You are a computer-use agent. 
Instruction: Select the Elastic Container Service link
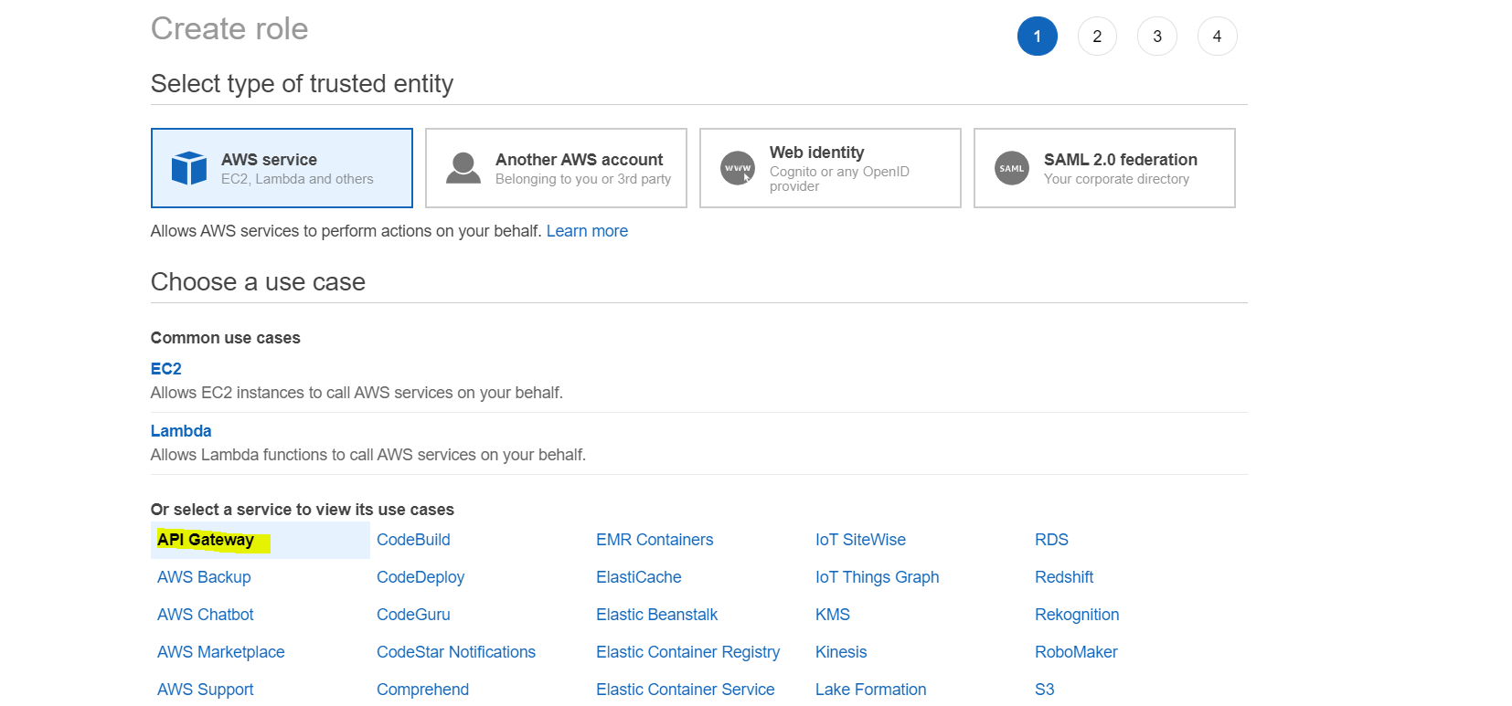click(686, 690)
